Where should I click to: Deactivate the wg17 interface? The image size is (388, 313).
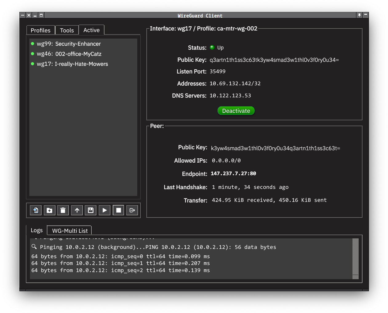(x=236, y=111)
